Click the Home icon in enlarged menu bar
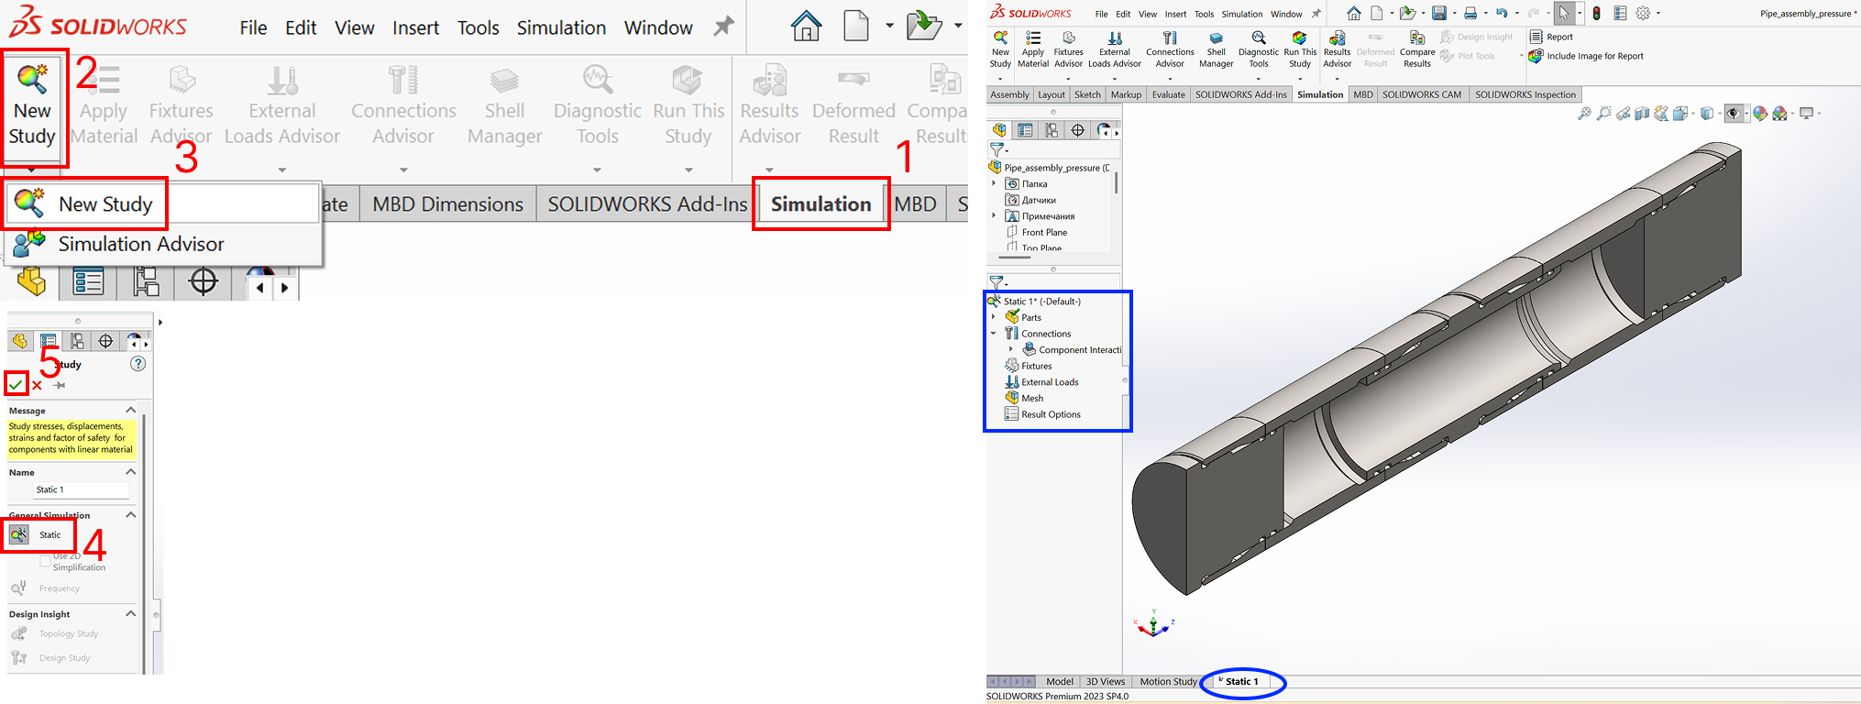The height and width of the screenshot is (704, 1861). [807, 26]
